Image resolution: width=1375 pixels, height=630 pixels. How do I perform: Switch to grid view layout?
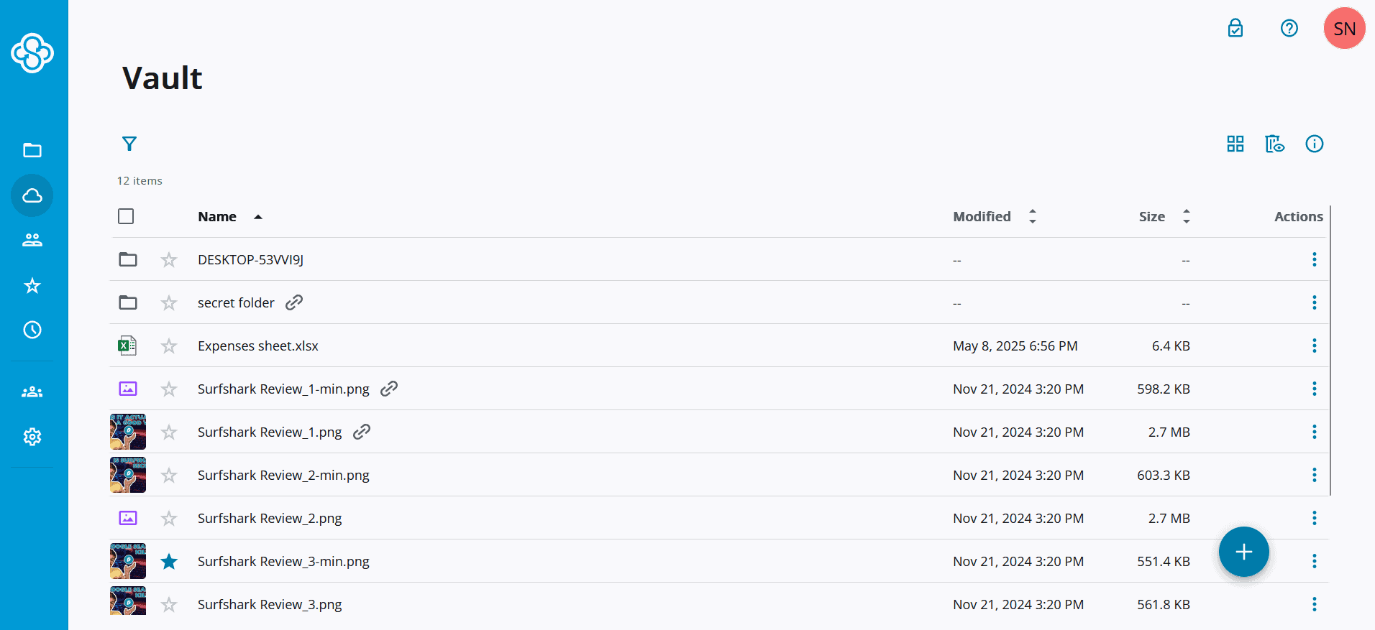click(x=1235, y=144)
